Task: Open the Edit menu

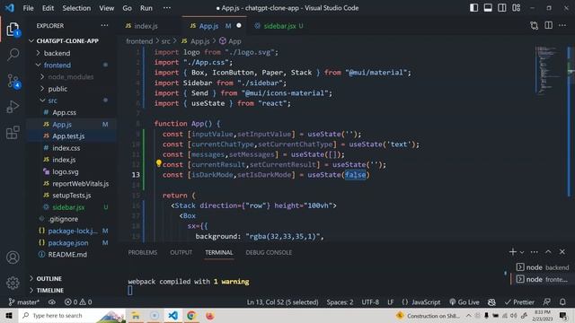Action: pos(48,8)
